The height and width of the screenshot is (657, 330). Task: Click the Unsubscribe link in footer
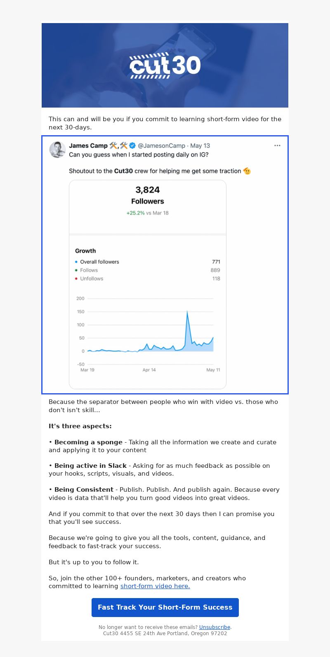214,627
